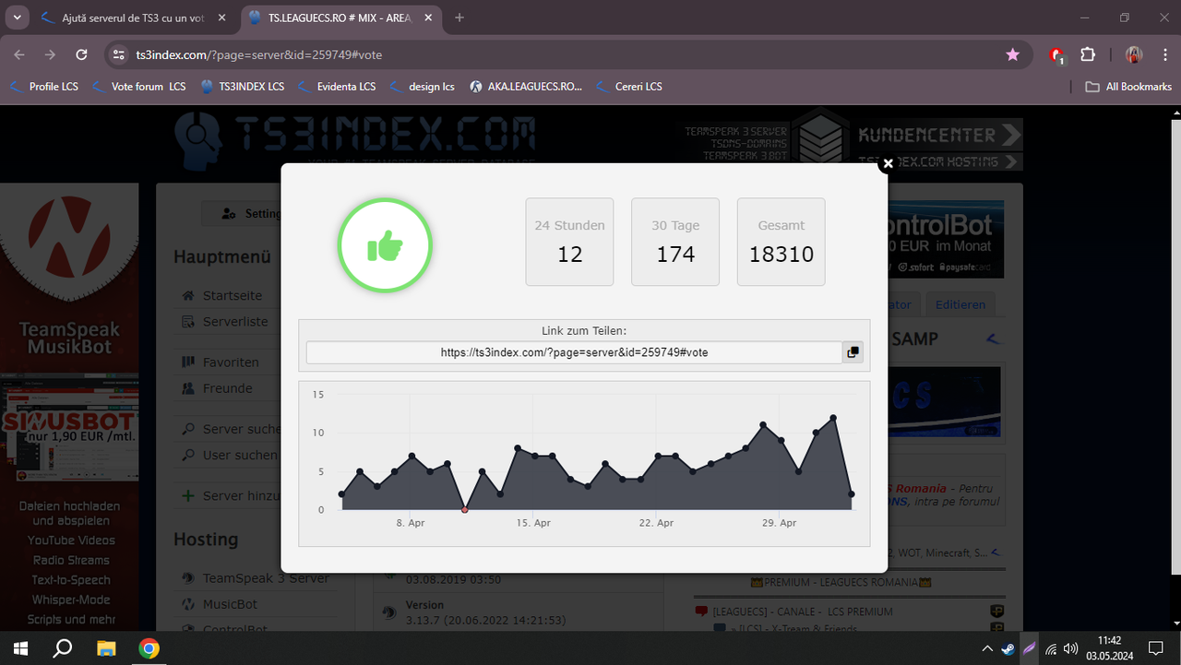Open the Startseite home icon entry

221,296
